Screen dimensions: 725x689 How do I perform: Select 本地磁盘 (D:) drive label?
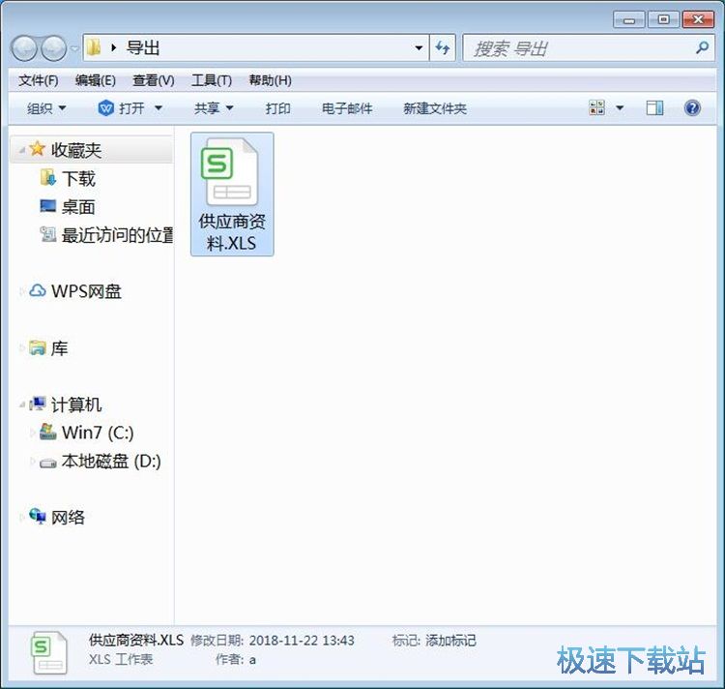111,462
